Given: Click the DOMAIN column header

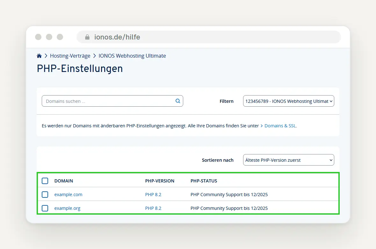Looking at the screenshot, I should (63, 181).
